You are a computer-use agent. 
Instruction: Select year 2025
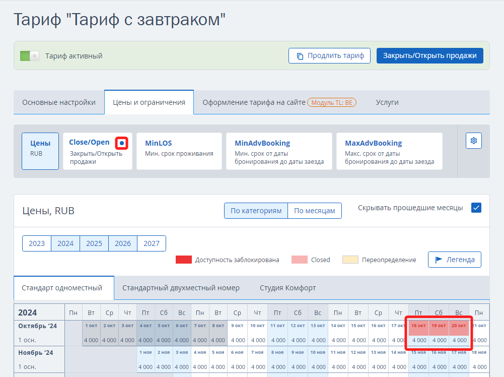pos(94,243)
